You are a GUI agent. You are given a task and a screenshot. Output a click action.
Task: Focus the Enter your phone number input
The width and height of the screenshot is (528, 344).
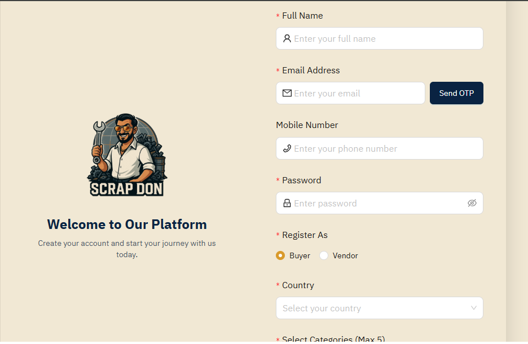point(384,148)
